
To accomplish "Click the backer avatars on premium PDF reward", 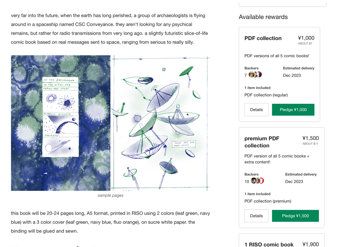I will (x=257, y=181).
